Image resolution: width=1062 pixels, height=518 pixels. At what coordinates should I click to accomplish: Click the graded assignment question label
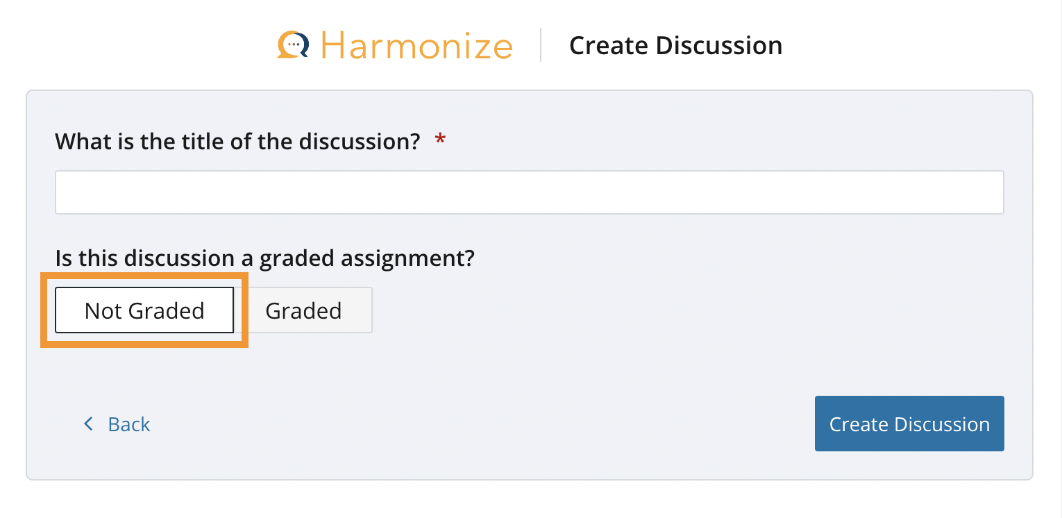click(264, 258)
